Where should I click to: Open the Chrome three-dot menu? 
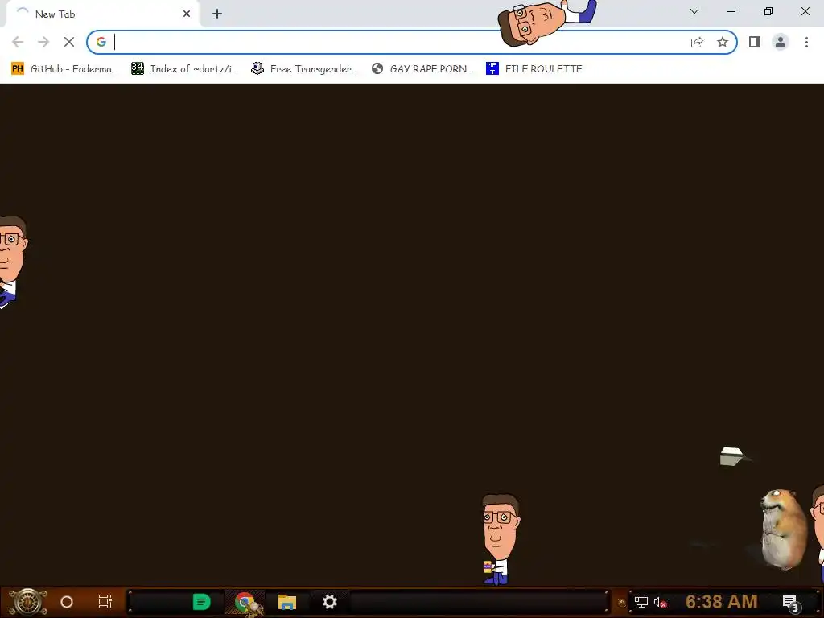[806, 42]
